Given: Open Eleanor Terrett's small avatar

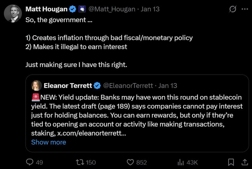Looking at the screenshot, I should click(x=37, y=85).
